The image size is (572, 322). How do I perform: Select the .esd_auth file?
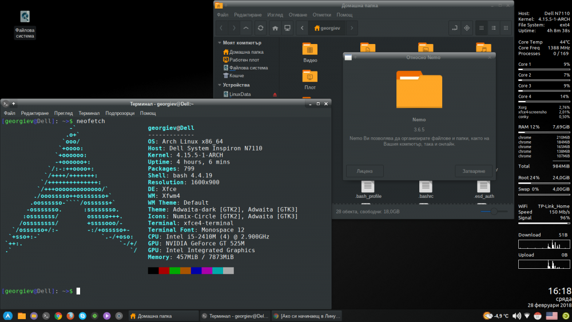tap(484, 190)
